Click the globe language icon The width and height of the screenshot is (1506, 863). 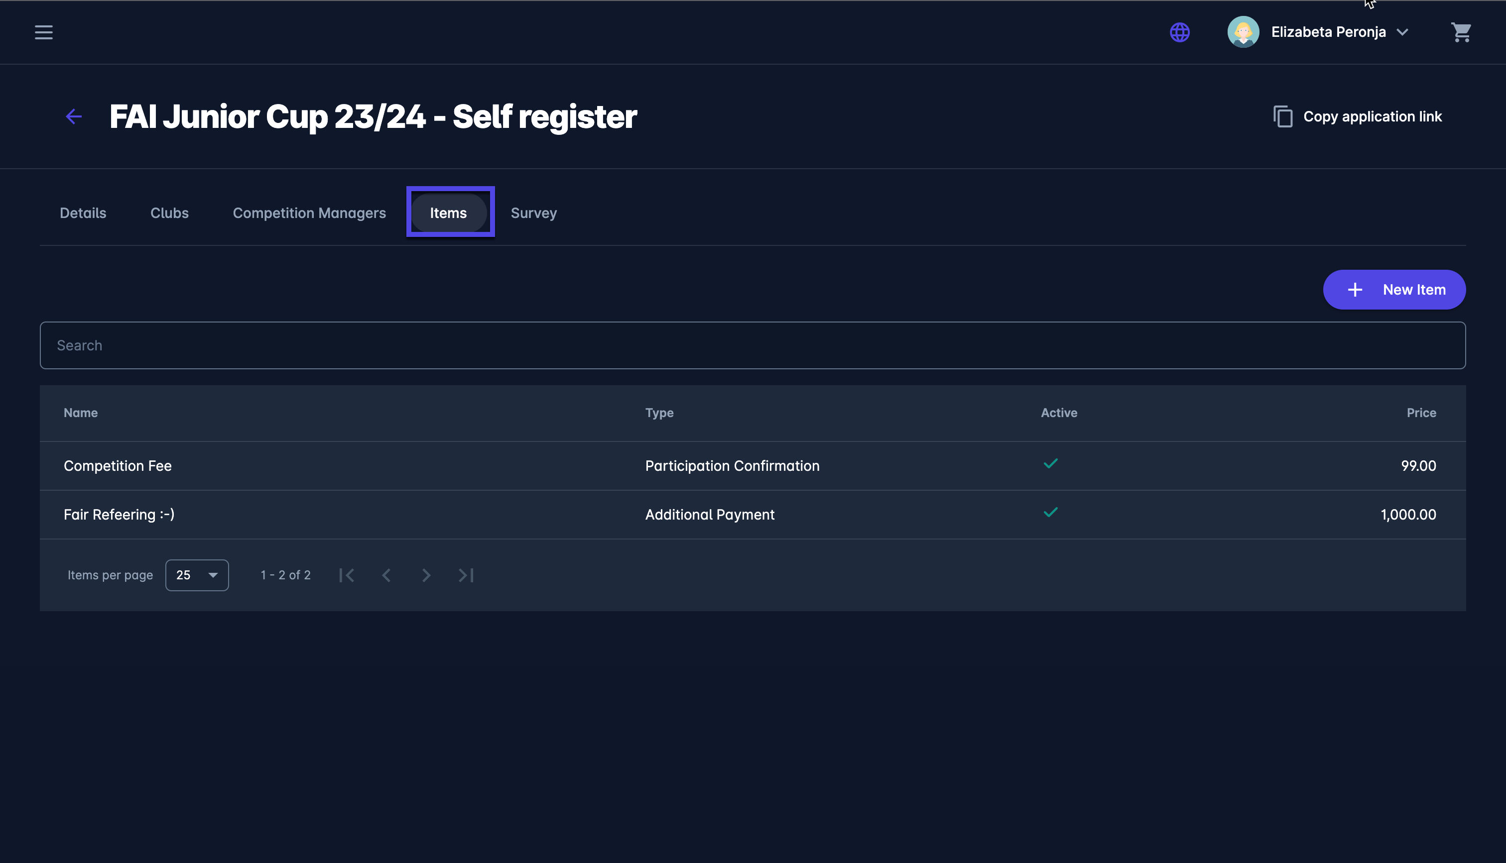(x=1179, y=32)
